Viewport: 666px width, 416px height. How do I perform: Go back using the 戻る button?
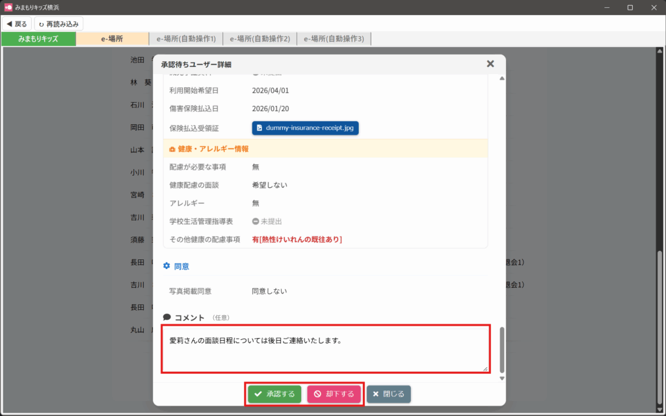16,24
